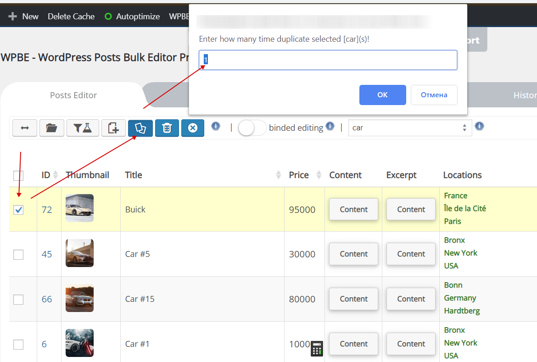Viewport: 537px width, 362px height.
Task: Open the profiles folder icon
Action: point(52,128)
